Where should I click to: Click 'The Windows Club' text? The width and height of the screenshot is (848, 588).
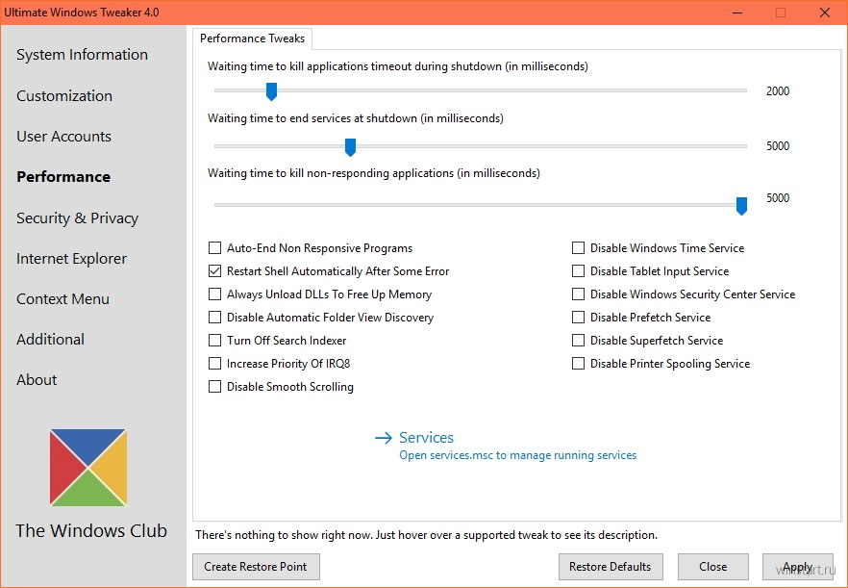91,530
